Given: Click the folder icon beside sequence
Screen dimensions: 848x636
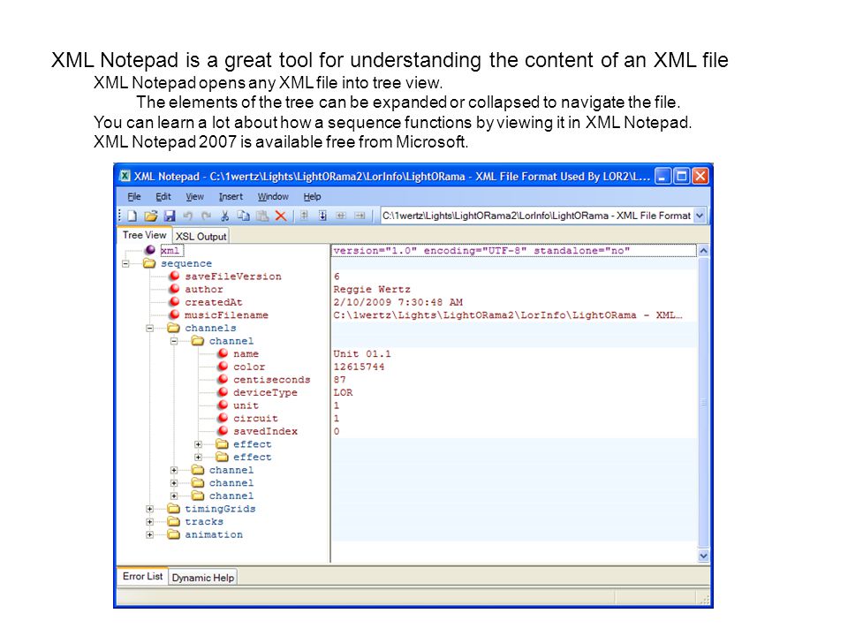Looking at the screenshot, I should click(149, 263).
